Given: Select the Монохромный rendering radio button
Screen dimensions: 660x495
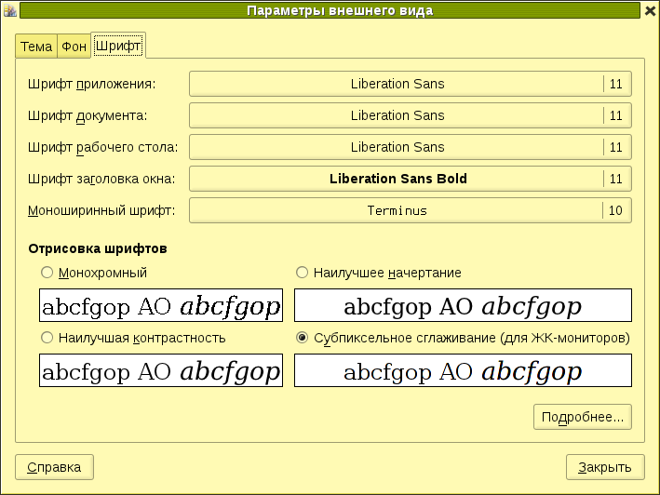Looking at the screenshot, I should (x=47, y=273).
